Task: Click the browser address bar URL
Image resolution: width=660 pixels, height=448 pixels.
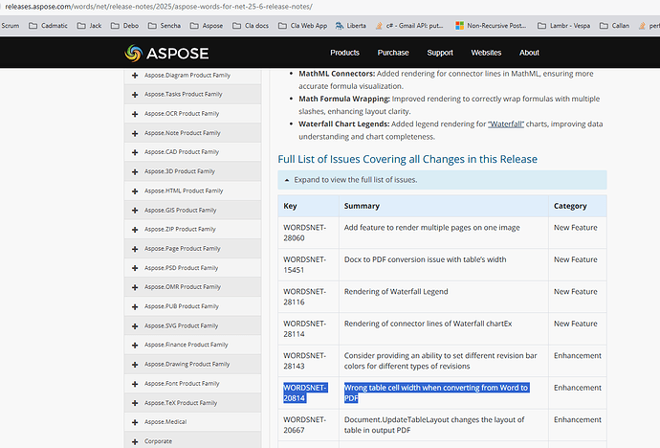Action: (x=159, y=7)
